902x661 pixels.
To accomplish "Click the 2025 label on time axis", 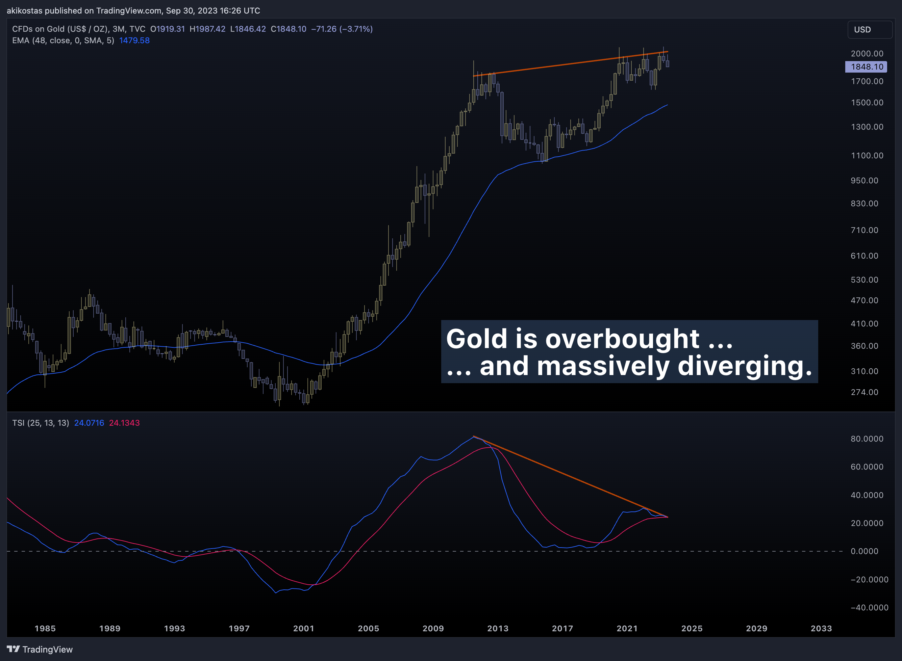I will (692, 629).
